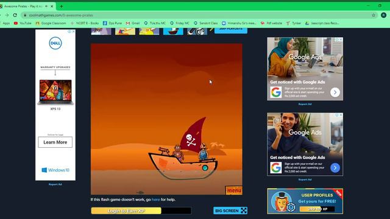Screen dimensions: 390x219
Task: Open the YouTube bookmark
Action: [x=23, y=23]
